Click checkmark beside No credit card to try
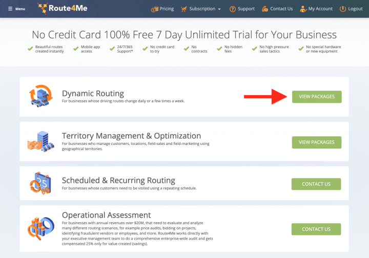Image resolution: width=369 pixels, height=258 pixels. 145,49
